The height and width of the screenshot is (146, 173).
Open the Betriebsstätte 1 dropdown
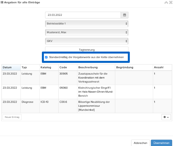coord(87,24)
